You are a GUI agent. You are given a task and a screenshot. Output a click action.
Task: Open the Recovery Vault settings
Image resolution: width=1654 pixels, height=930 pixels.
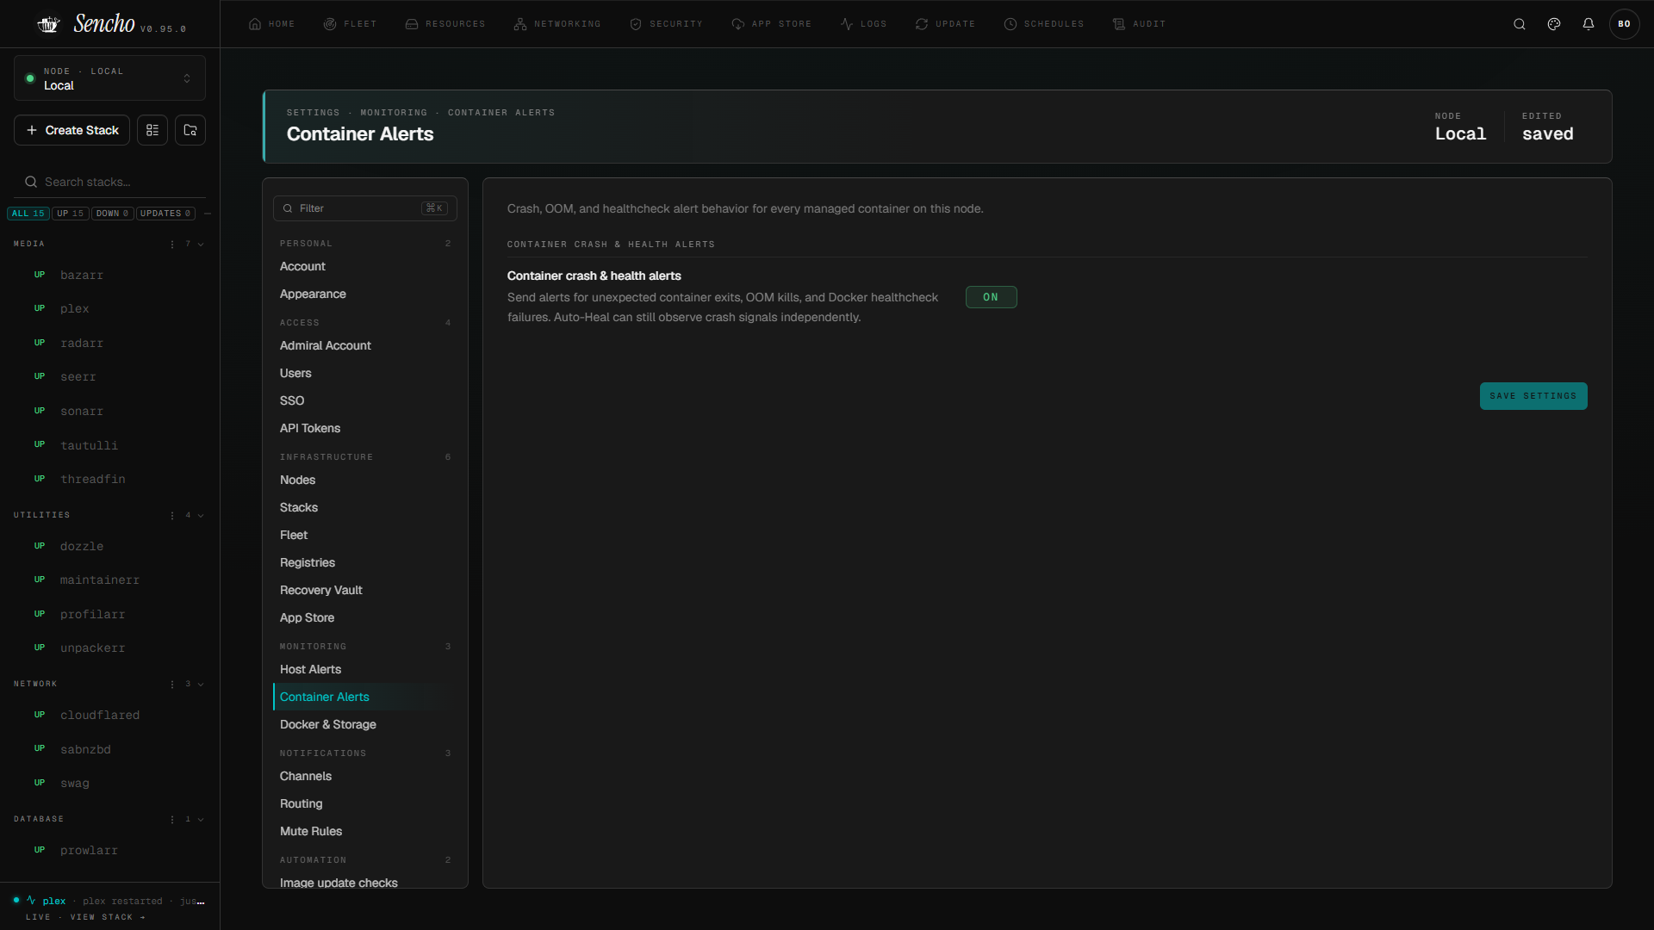tap(365, 590)
